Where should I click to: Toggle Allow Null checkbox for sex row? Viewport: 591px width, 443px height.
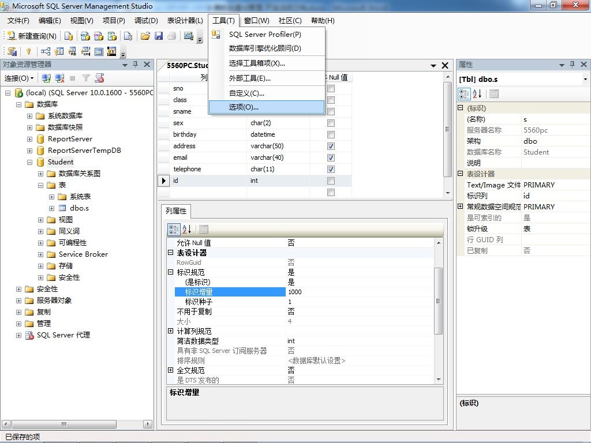coord(331,123)
